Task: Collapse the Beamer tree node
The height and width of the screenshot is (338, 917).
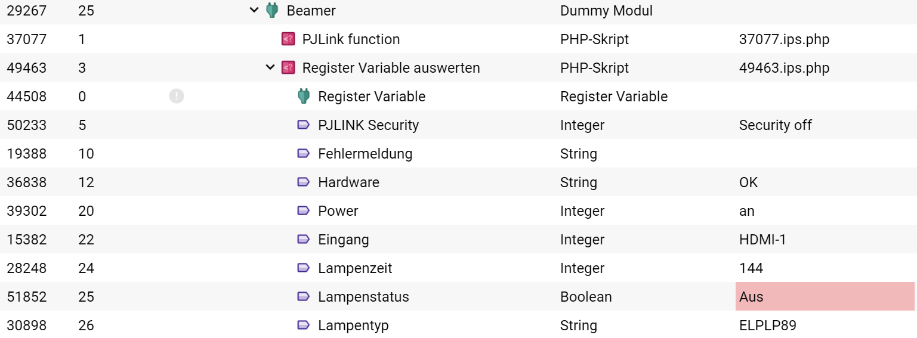Action: click(x=255, y=10)
